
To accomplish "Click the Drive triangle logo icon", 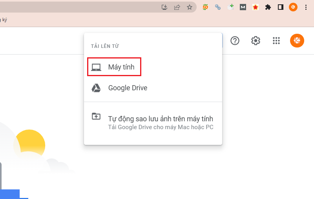I will tap(96, 88).
